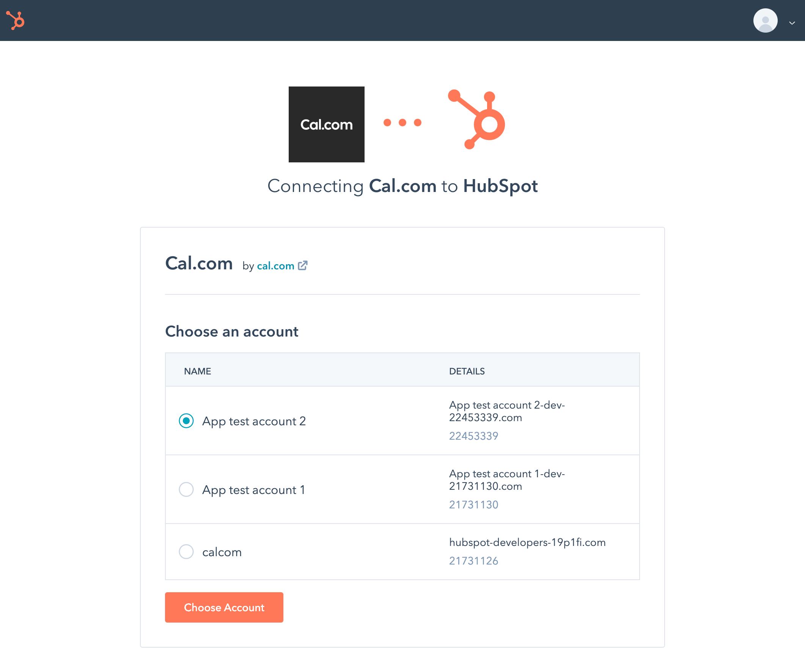Click the App test account 1 name label

[253, 490]
